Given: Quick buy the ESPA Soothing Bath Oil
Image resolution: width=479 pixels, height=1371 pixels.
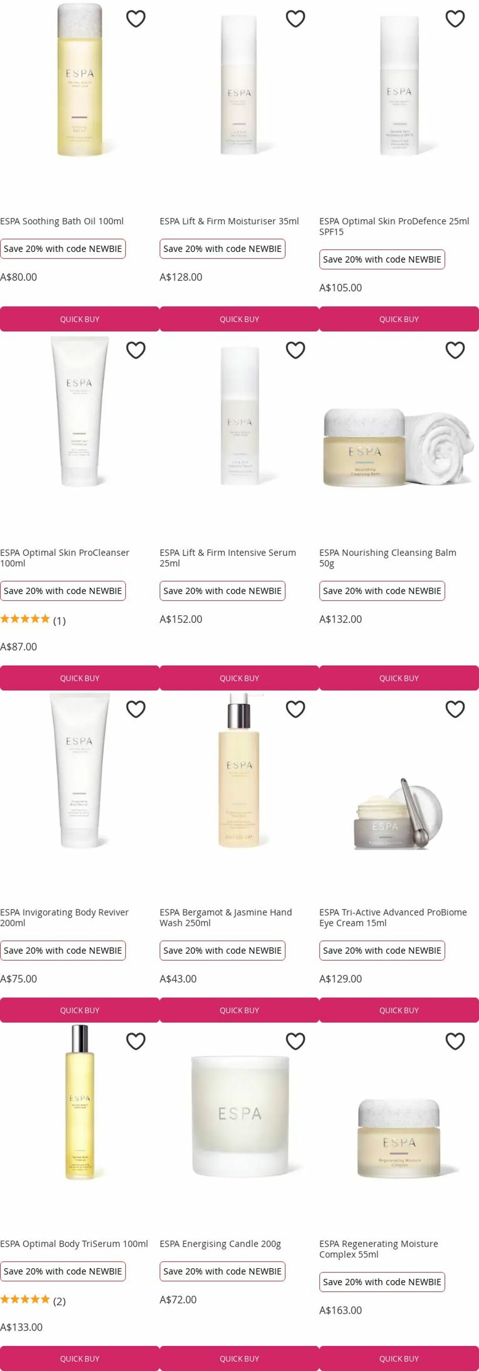Looking at the screenshot, I should [80, 319].
